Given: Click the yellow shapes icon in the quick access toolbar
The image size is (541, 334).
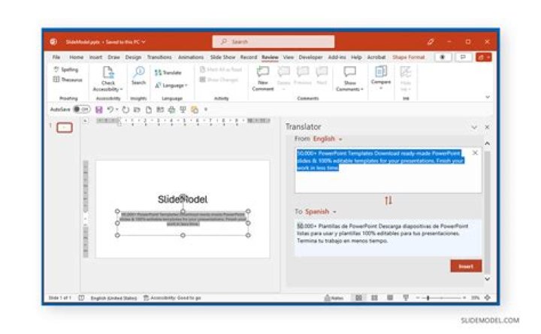Looking at the screenshot, I should click(x=195, y=110).
